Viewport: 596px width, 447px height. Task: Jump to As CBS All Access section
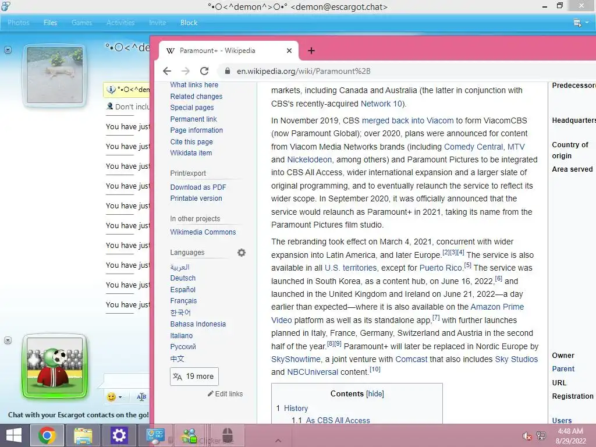338,420
